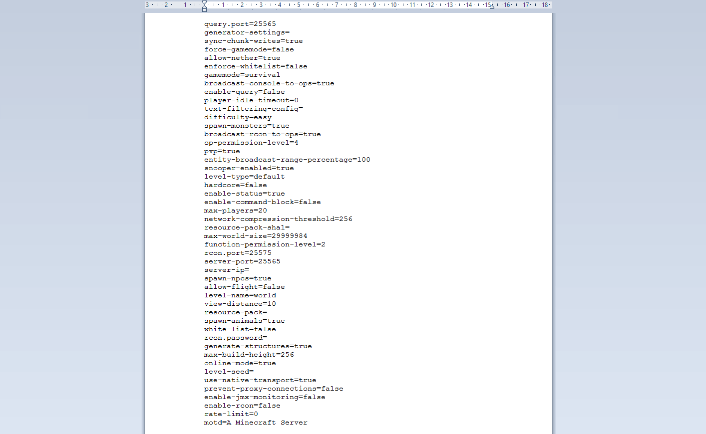Viewport: 706px width, 434px height.
Task: Click the line 'rcon.password='
Action: coord(236,338)
